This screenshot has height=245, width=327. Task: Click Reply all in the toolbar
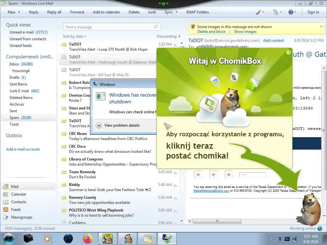(54, 12)
